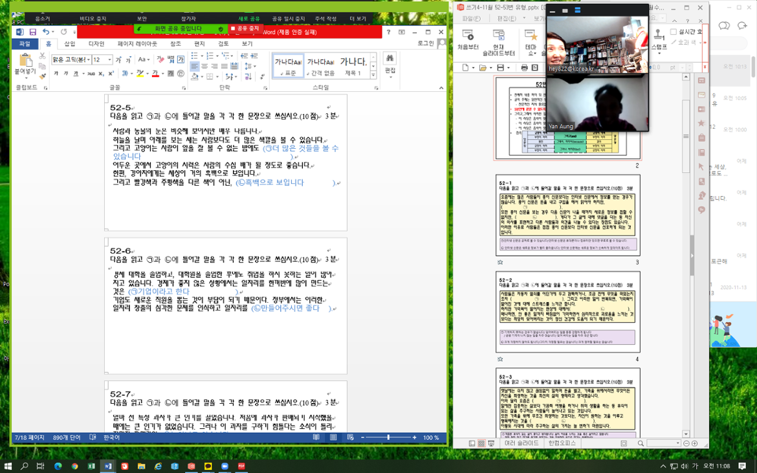The image size is (757, 473).
Task: Select the 표준 style
Action: 288,66
